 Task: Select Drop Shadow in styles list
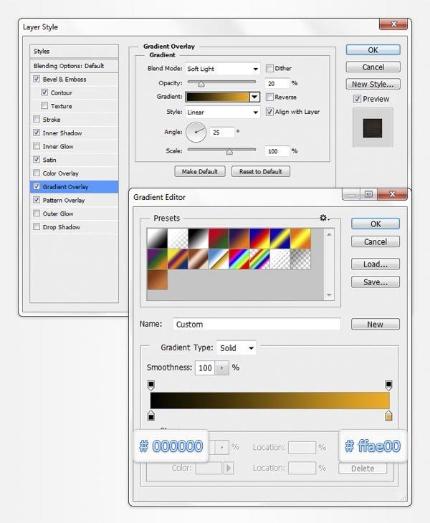point(74,227)
